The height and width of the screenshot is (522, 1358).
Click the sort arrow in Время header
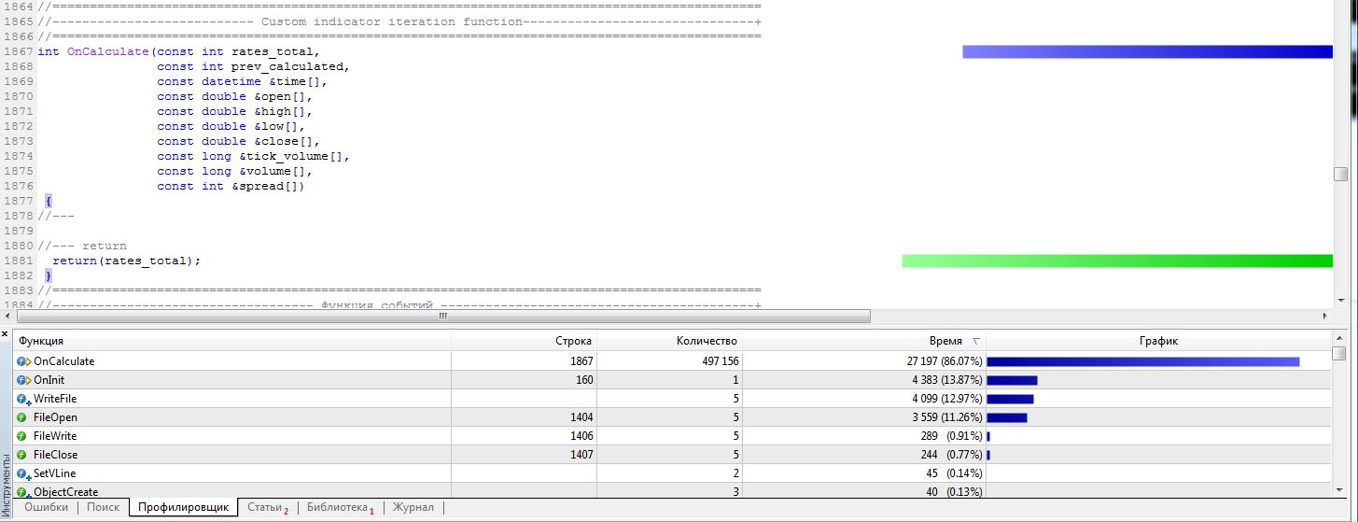tap(976, 342)
